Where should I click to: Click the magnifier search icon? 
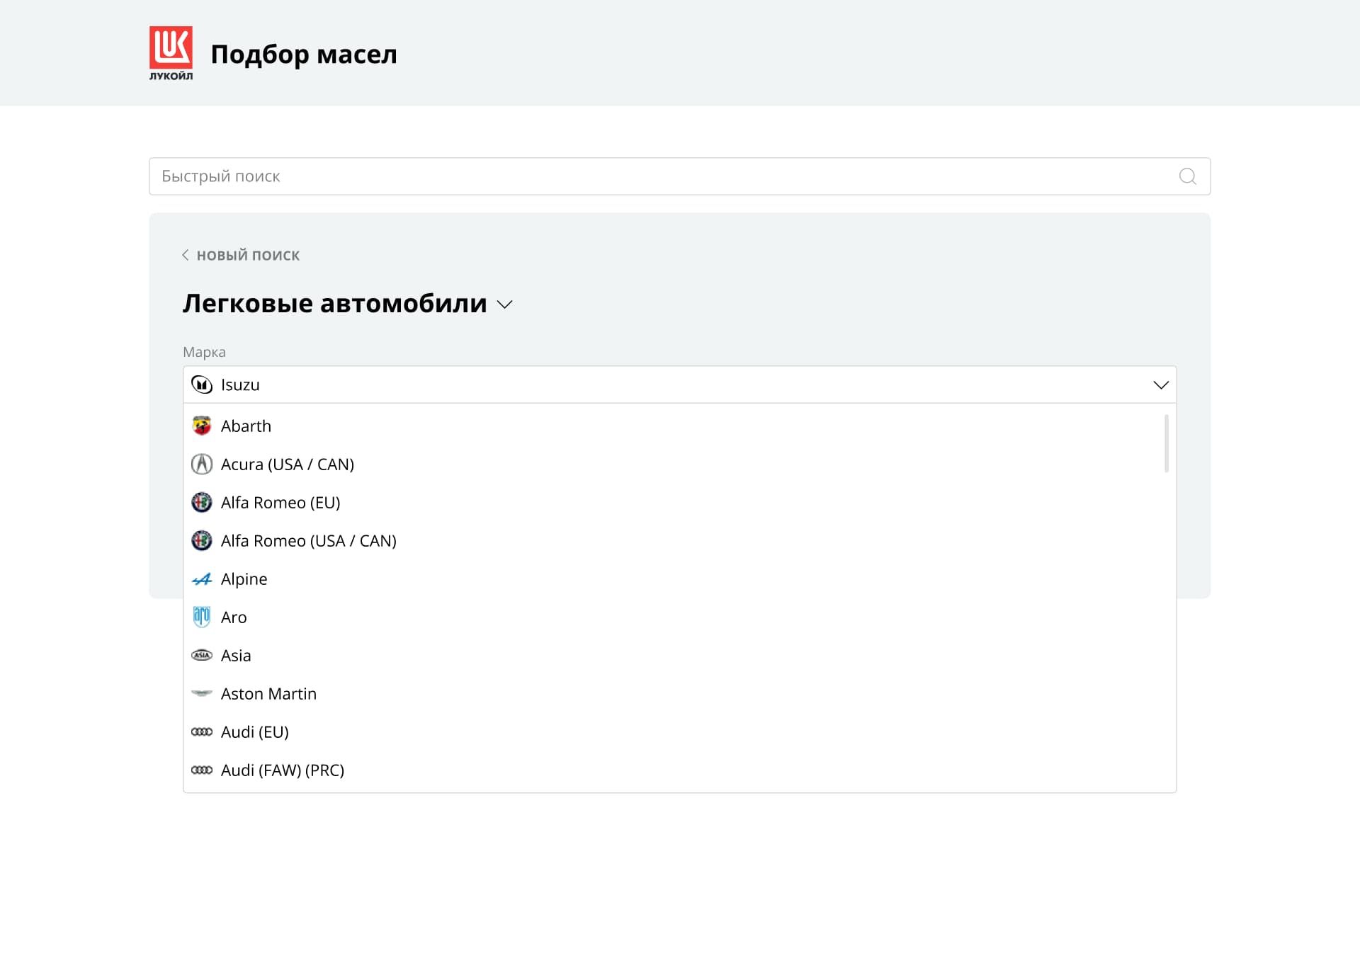coord(1188,176)
